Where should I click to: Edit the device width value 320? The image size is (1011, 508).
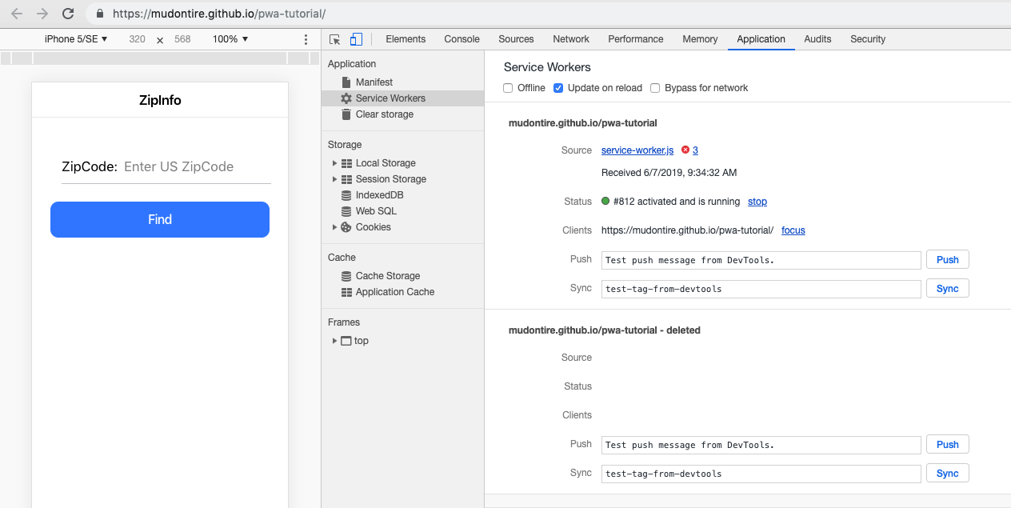pos(138,39)
